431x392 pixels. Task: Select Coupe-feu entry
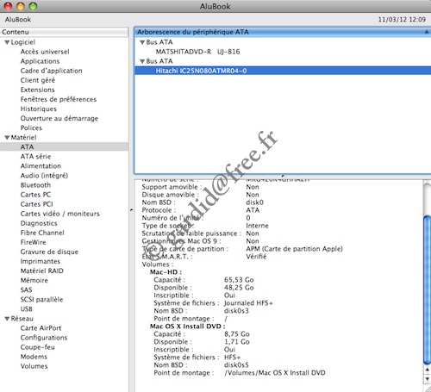[x=37, y=347]
